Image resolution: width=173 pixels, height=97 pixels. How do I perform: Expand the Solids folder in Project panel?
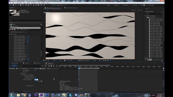point(10,25)
